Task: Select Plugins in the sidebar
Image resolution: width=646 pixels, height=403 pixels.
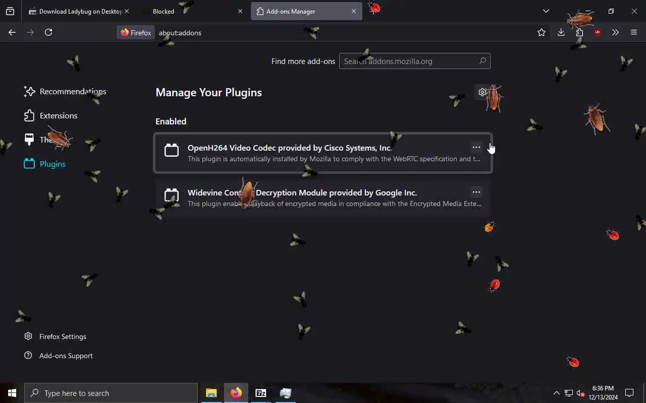Action: (45, 164)
